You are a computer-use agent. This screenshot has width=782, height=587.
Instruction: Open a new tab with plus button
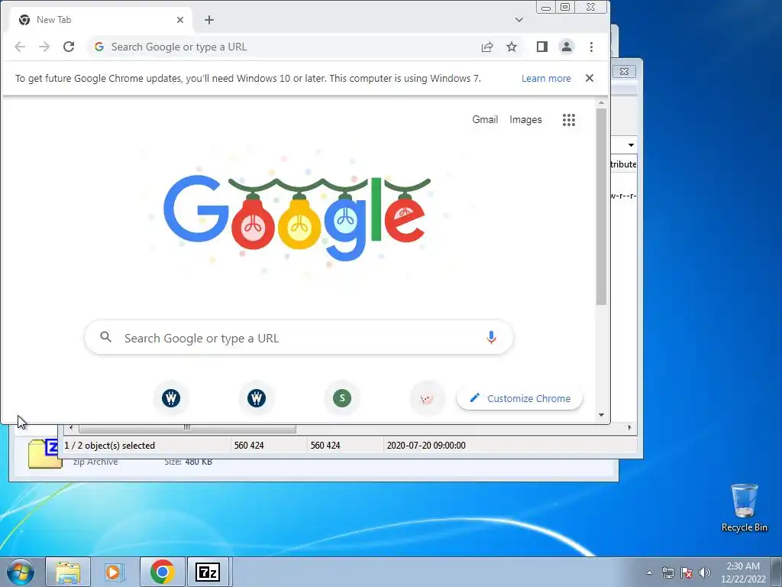[209, 20]
